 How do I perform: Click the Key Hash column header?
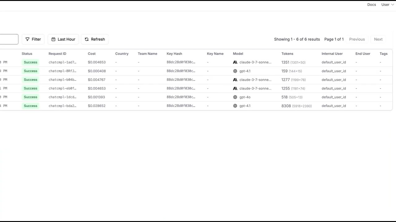tap(174, 54)
